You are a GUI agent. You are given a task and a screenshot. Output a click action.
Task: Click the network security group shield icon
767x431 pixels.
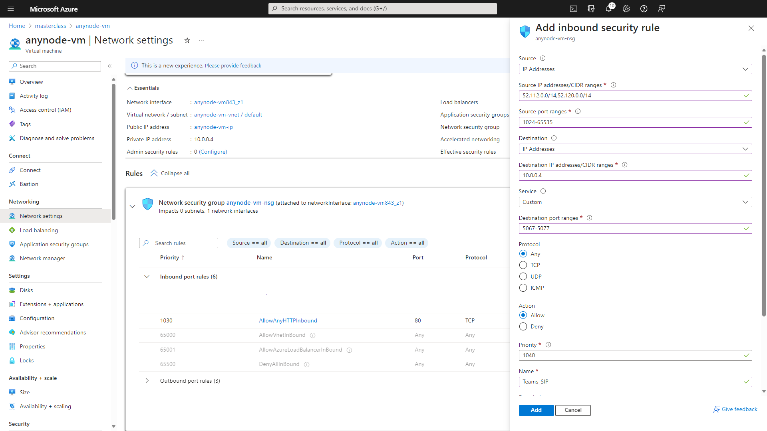(148, 204)
